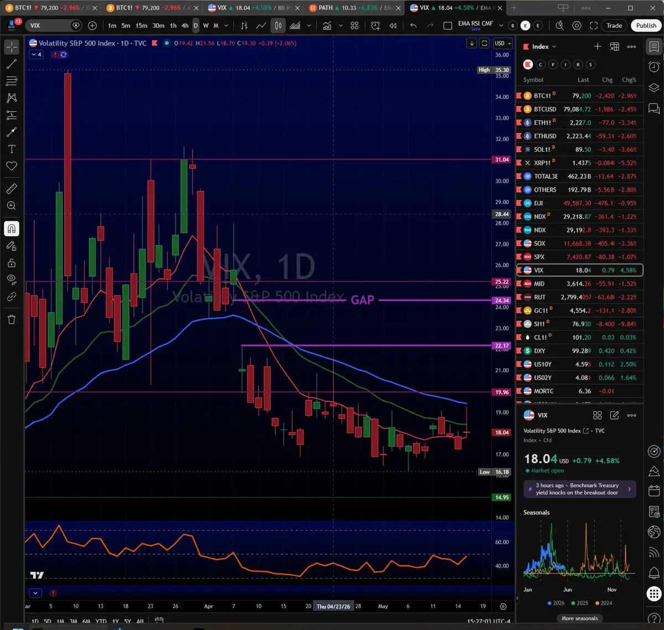Select the crosshair cursor tool
664x630 pixels.
pos(12,47)
